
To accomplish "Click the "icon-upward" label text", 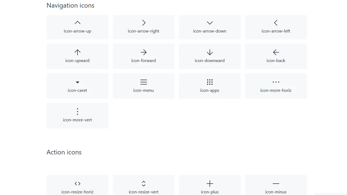I will coord(78,61).
